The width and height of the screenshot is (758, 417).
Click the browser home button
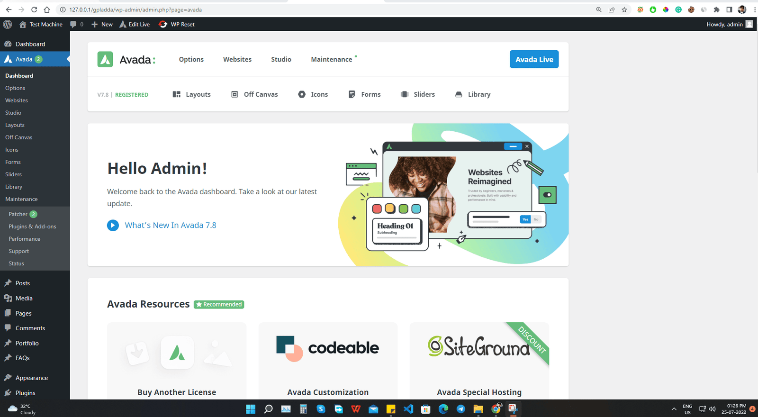pyautogui.click(x=47, y=9)
